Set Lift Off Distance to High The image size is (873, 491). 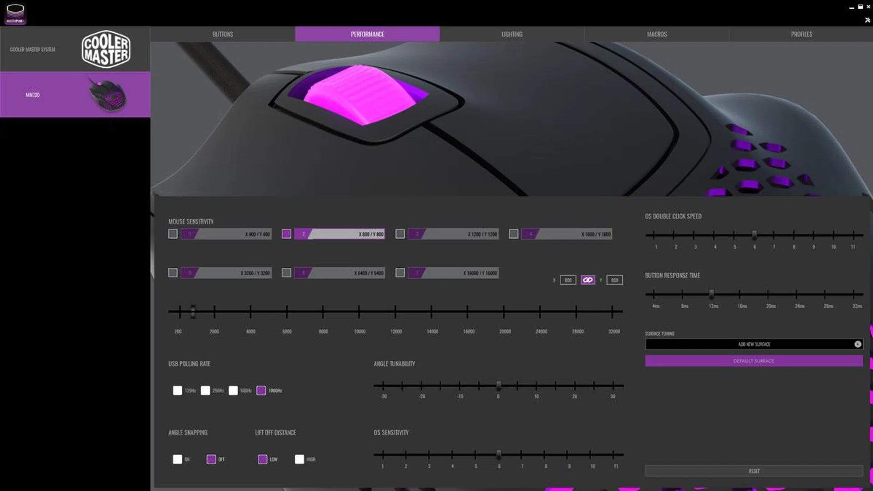(x=299, y=459)
